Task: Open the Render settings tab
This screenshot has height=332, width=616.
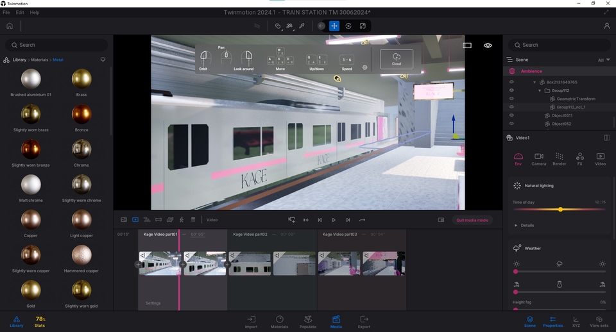Action: coord(559,159)
